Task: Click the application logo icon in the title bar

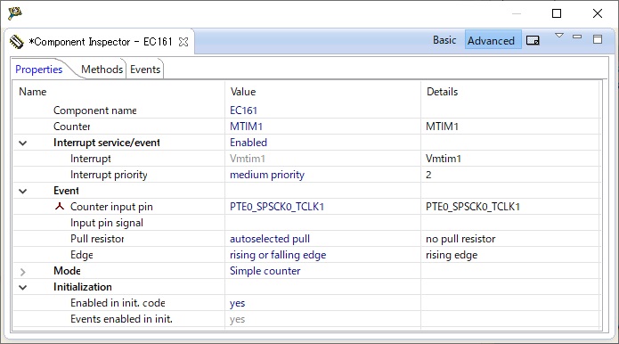Action: [x=15, y=13]
